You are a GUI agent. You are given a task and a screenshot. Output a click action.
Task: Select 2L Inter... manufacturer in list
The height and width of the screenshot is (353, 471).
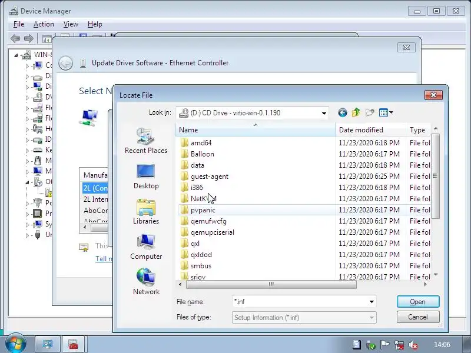click(x=95, y=199)
